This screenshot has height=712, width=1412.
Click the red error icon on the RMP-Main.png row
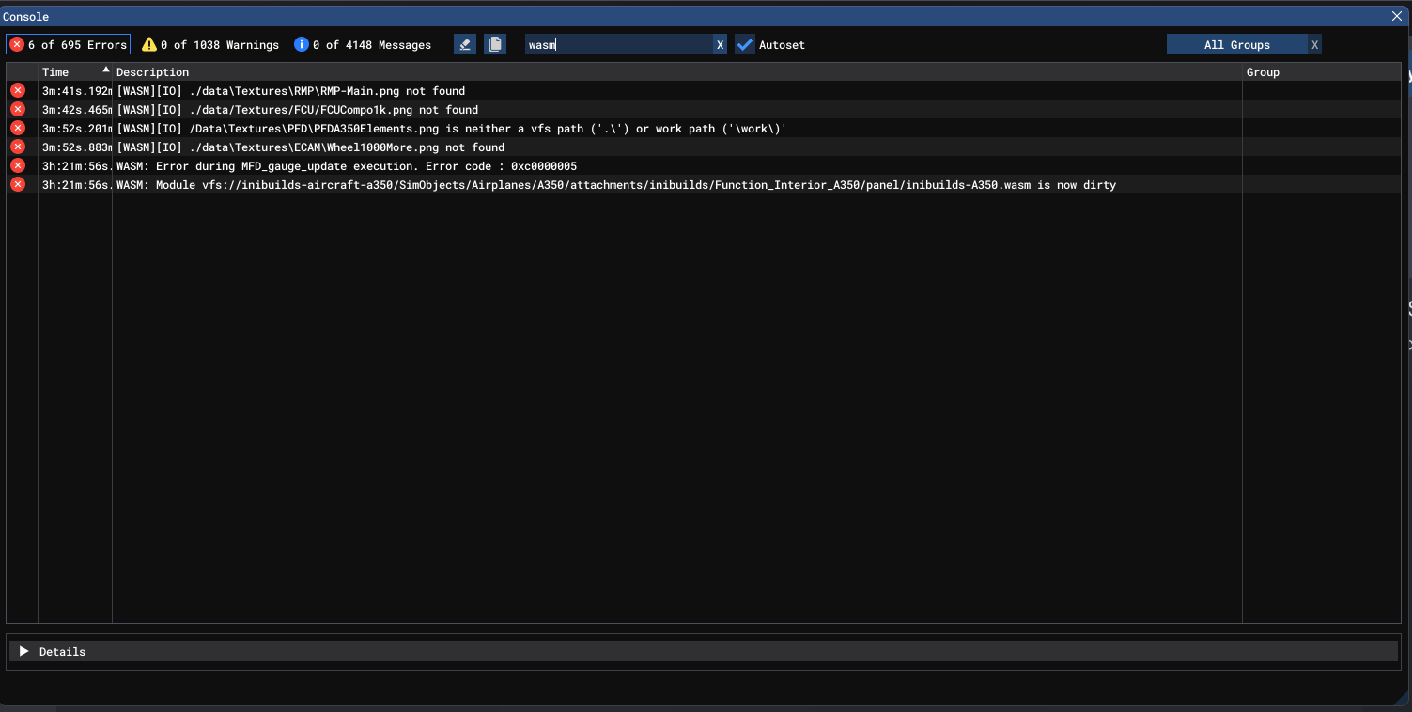18,90
